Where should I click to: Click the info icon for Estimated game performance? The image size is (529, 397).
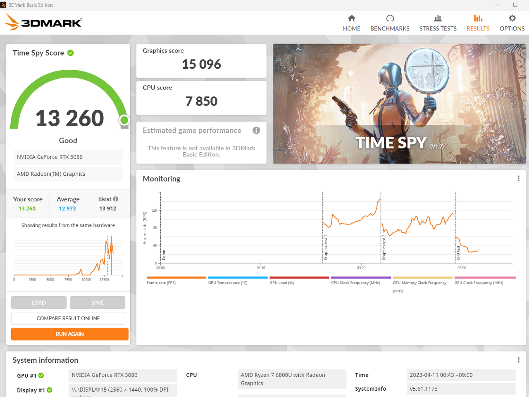click(x=256, y=130)
